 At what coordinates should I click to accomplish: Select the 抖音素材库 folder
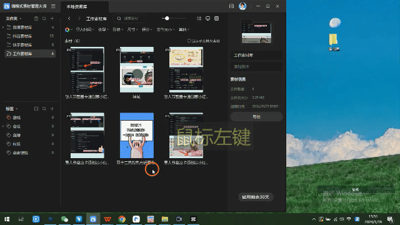[x=30, y=36]
